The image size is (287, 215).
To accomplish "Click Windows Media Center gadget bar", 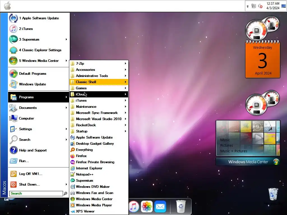I will 248,162.
